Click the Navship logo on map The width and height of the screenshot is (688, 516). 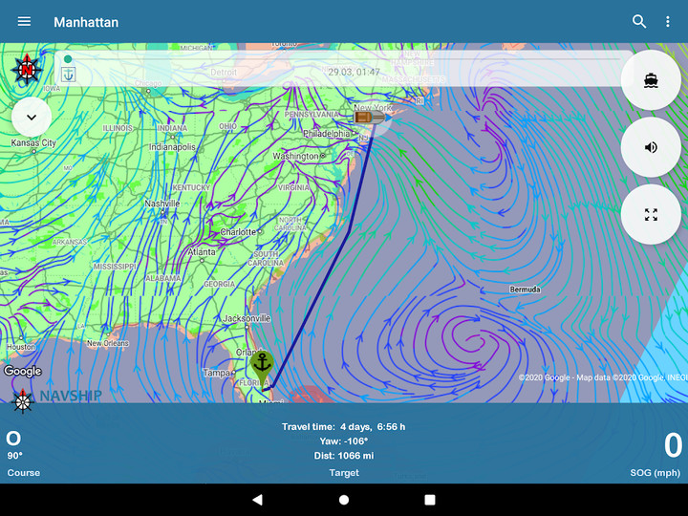[x=55, y=397]
